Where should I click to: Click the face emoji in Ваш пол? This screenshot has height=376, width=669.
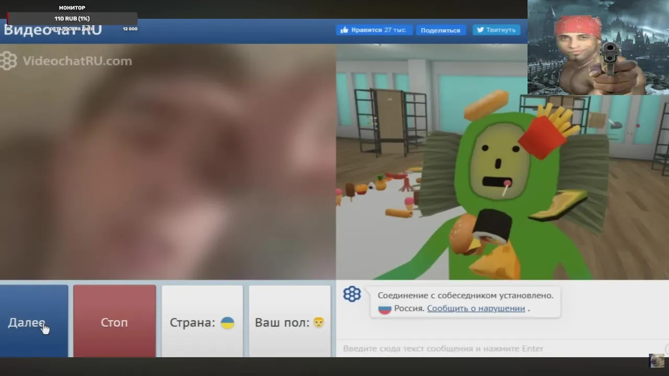[x=318, y=323]
